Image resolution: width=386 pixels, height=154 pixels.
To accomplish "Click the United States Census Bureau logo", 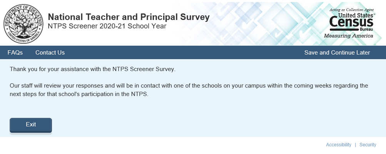I will (x=351, y=23).
